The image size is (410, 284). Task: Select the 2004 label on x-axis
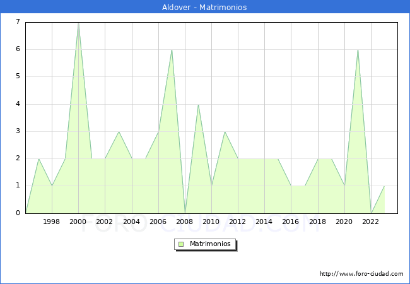coord(131,222)
